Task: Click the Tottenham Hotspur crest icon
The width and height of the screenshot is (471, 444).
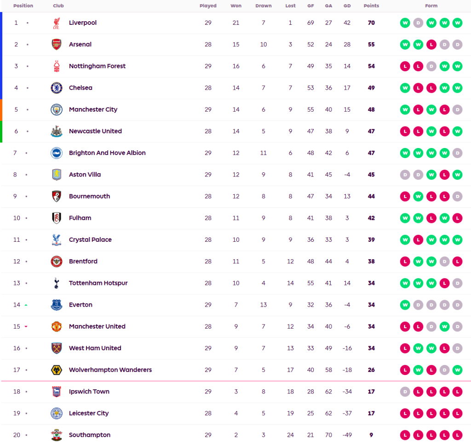Action: pos(56,283)
